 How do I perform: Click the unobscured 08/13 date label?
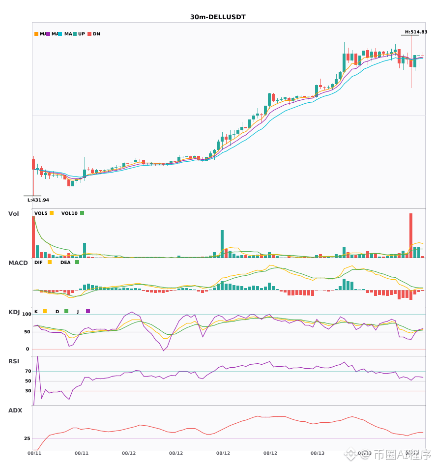pyautogui.click(x=318, y=453)
